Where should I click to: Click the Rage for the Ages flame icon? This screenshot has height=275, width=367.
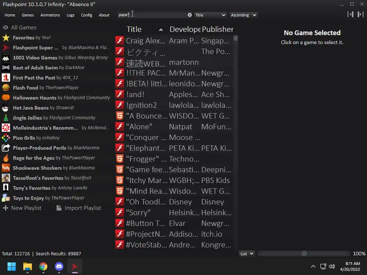(6, 158)
